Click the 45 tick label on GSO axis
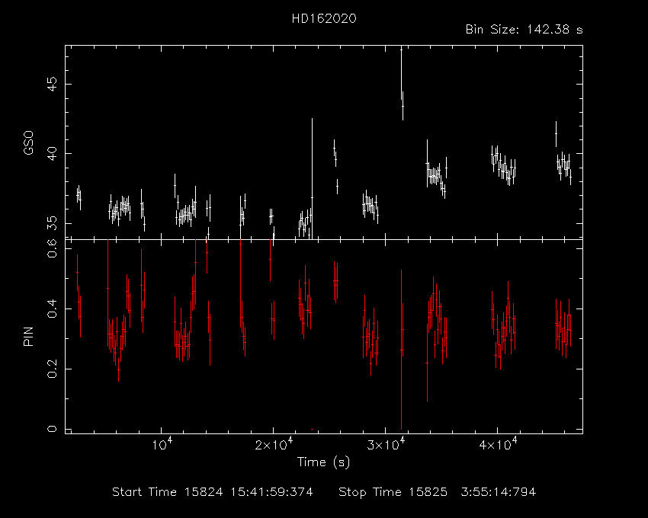The image size is (648, 518). coord(52,85)
